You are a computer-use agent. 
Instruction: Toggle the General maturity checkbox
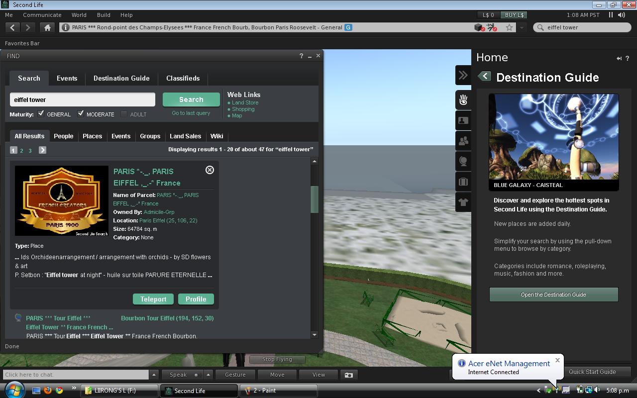41,114
